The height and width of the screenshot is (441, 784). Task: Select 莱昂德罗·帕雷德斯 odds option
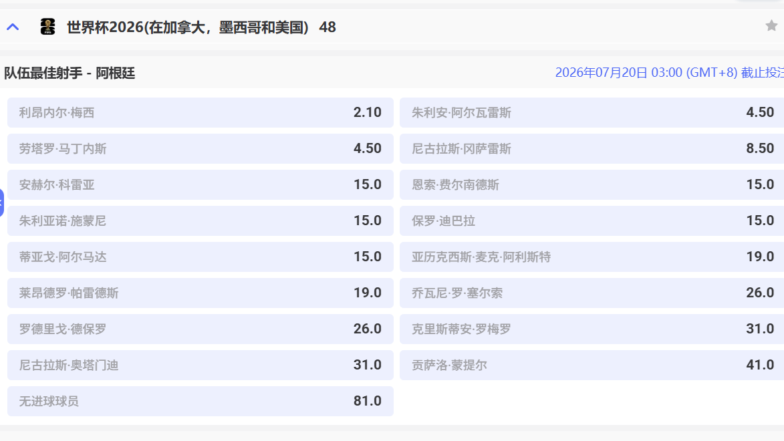tap(200, 293)
